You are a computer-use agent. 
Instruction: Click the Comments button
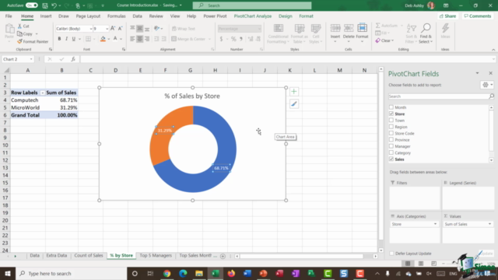(477, 16)
